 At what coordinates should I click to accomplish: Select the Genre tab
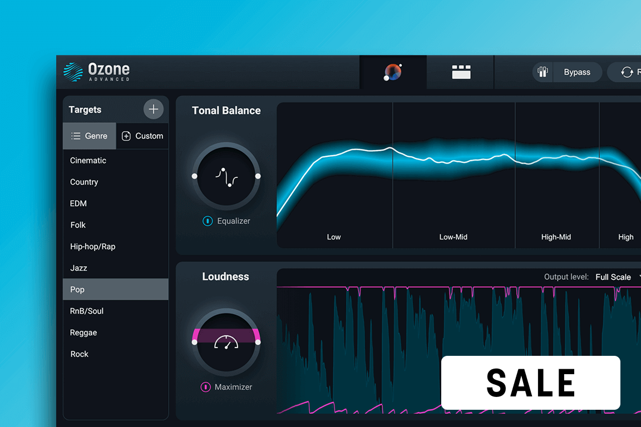click(x=90, y=136)
